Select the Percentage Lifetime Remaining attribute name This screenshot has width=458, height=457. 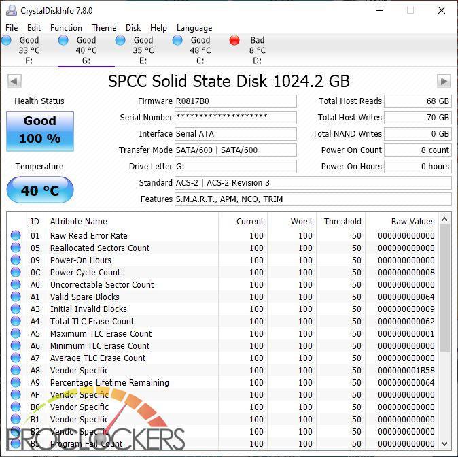(x=109, y=382)
